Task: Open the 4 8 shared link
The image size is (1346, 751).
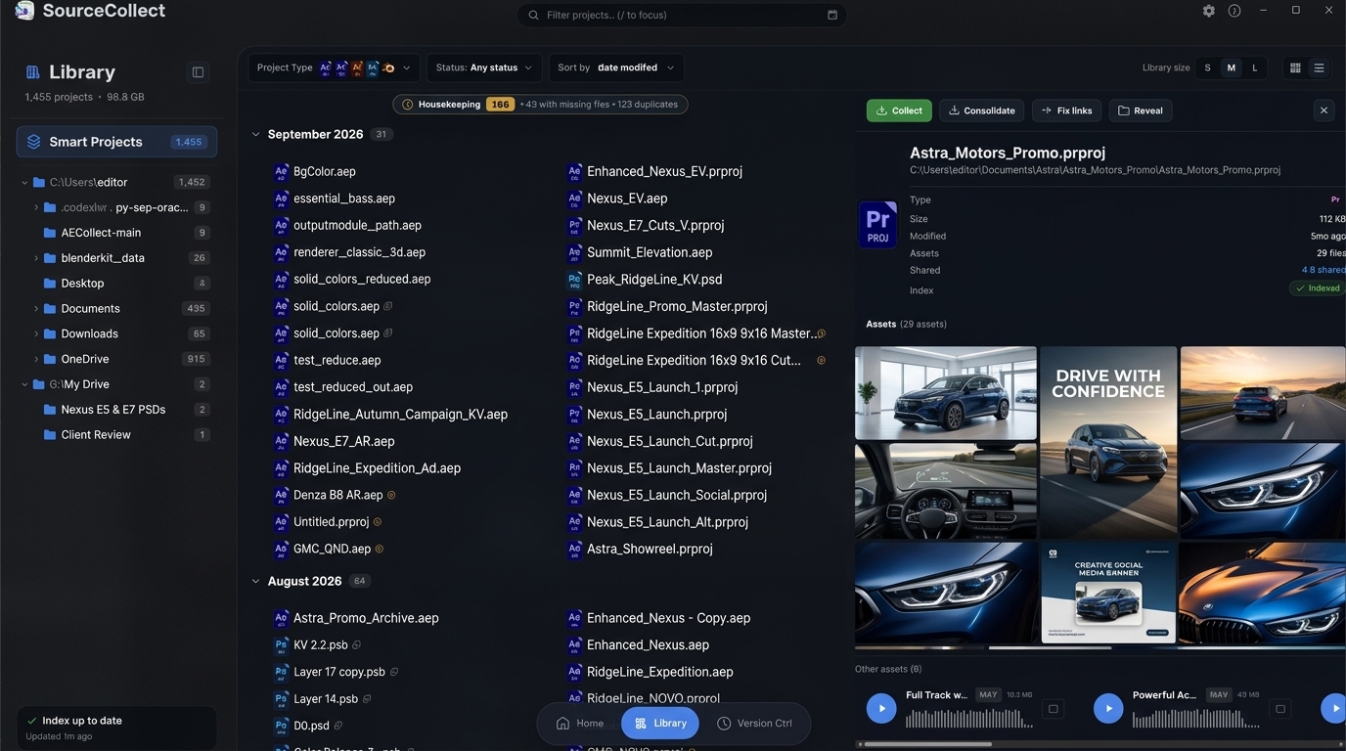Action: (x=1323, y=270)
